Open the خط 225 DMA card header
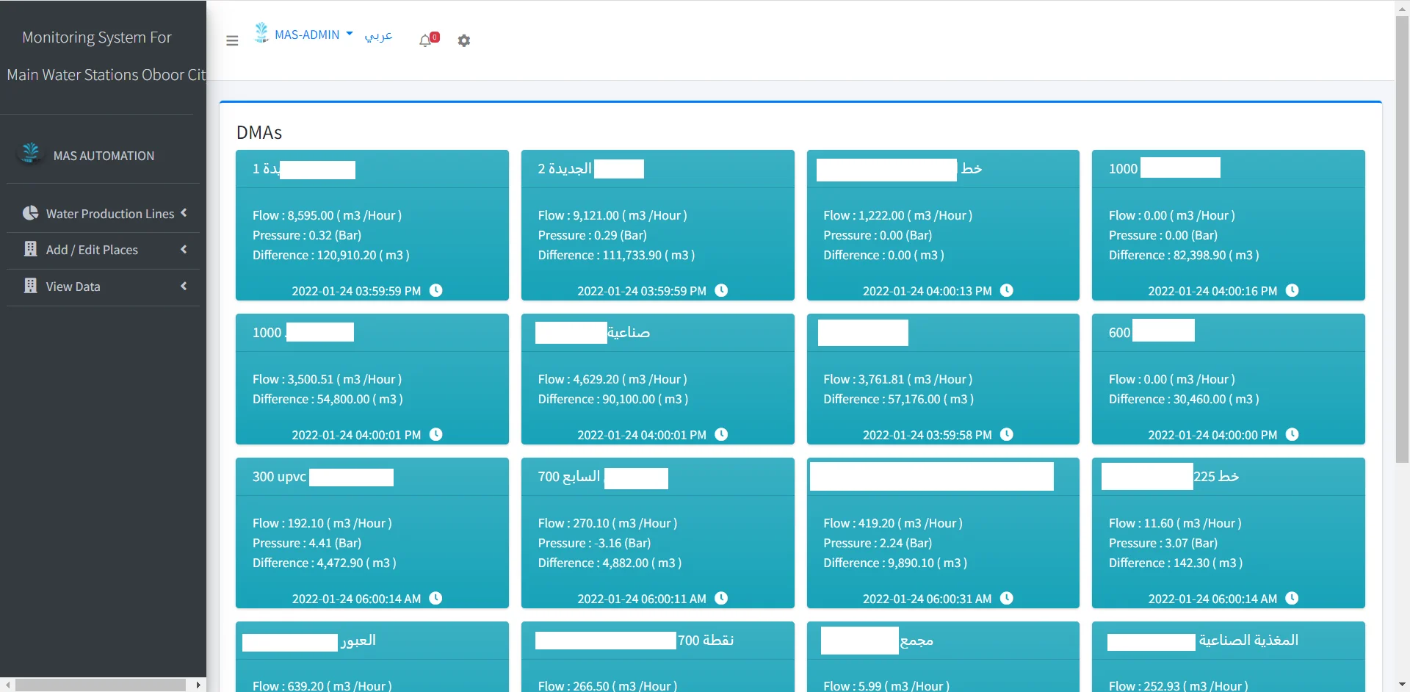The image size is (1410, 692). (x=1229, y=477)
